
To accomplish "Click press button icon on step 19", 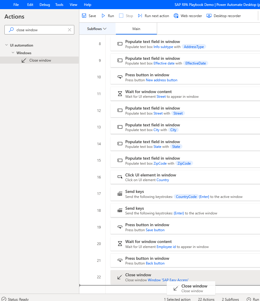I will (120, 227).
